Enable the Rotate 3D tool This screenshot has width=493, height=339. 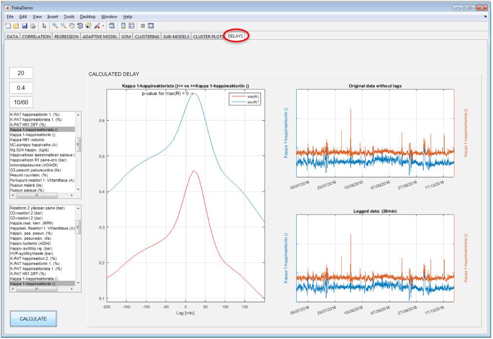coord(80,26)
